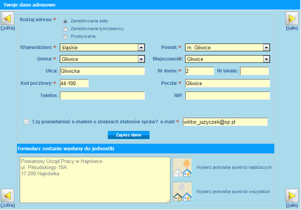Image resolution: width=301 pixels, height=210 pixels.
Task: Click the unit address text area with Hajnówka
Action: [95, 180]
